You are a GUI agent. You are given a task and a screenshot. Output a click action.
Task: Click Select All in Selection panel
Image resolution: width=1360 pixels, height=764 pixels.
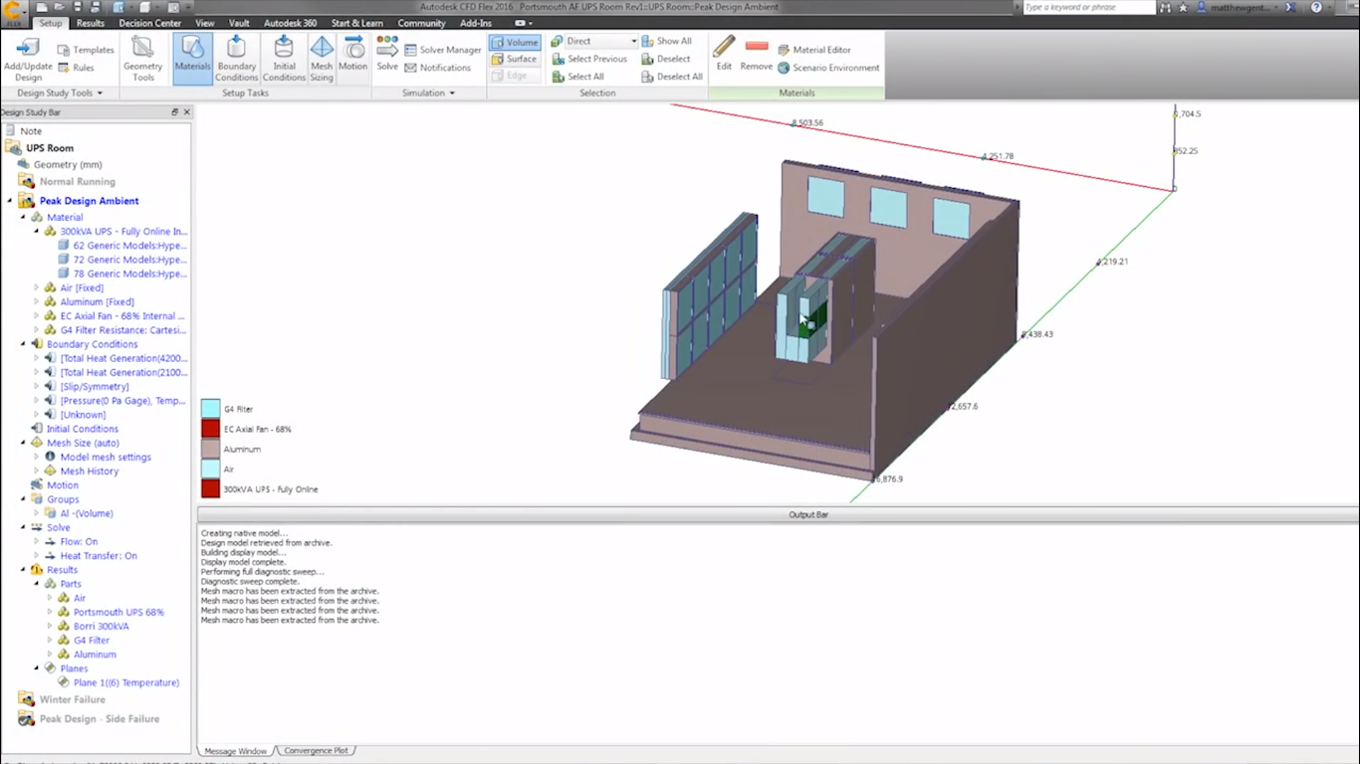pos(577,77)
